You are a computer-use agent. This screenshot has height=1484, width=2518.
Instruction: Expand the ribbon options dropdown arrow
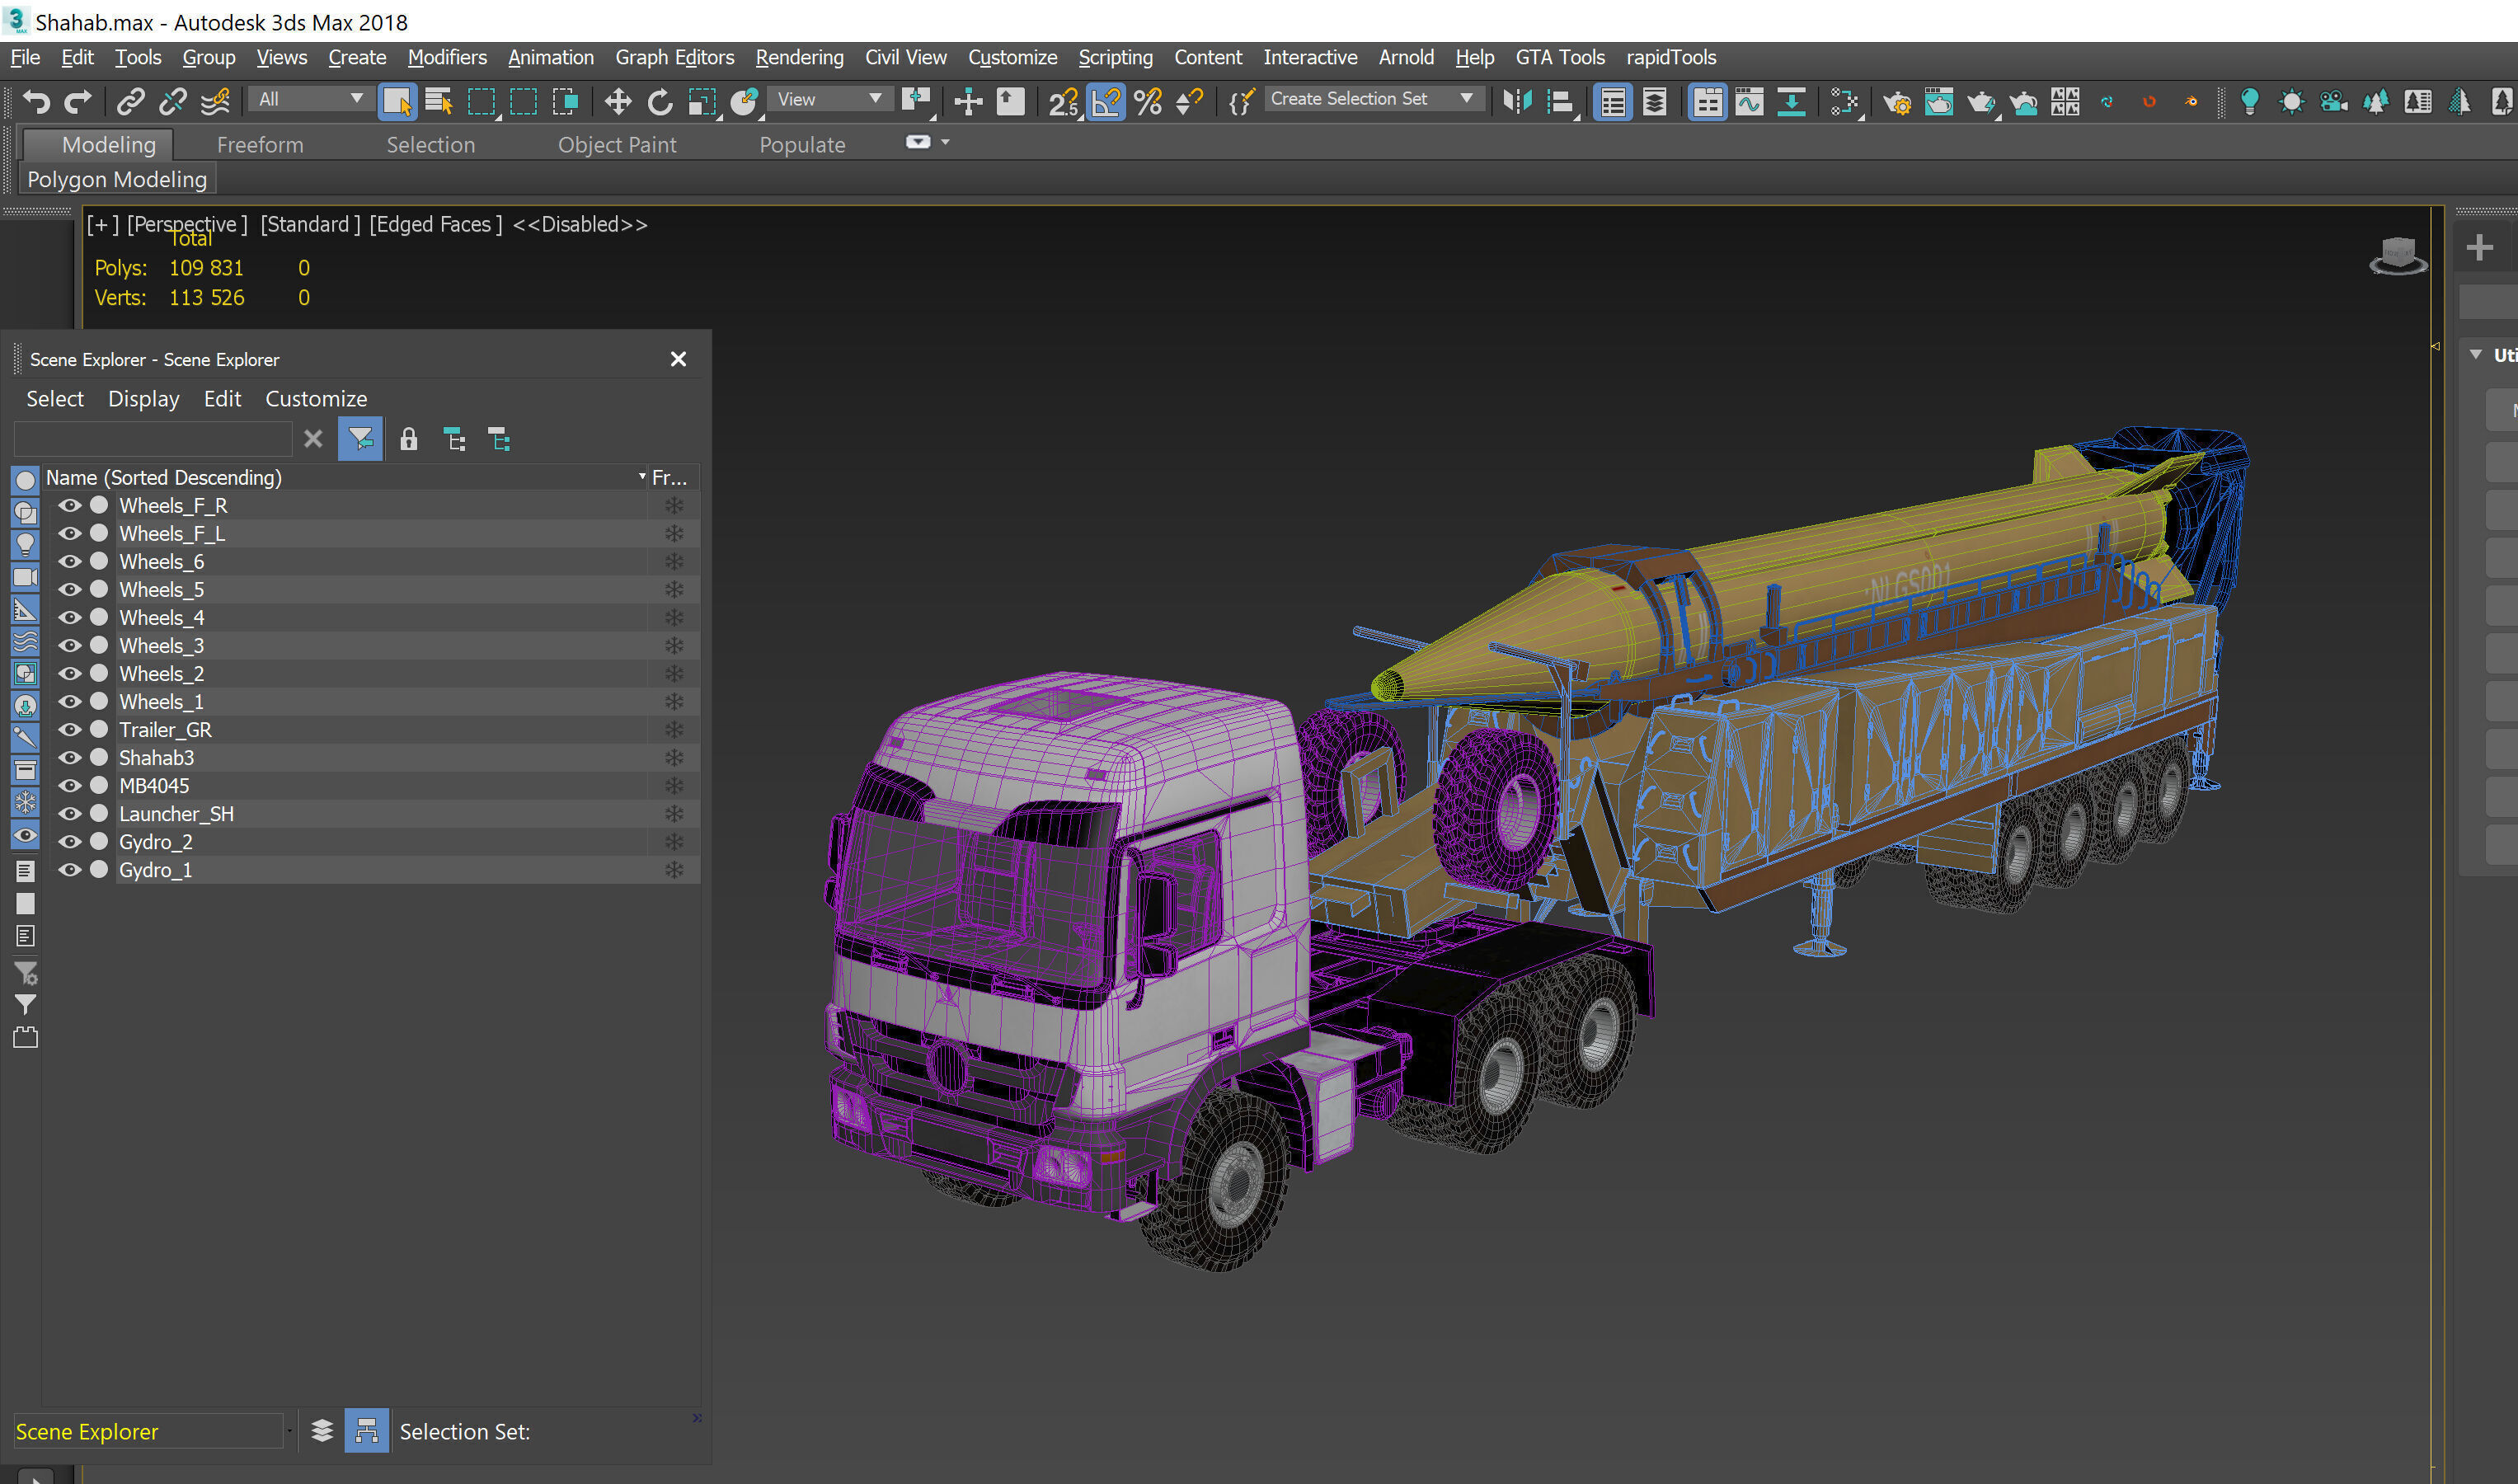945,142
